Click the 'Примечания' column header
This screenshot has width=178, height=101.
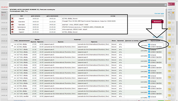pos(155,41)
